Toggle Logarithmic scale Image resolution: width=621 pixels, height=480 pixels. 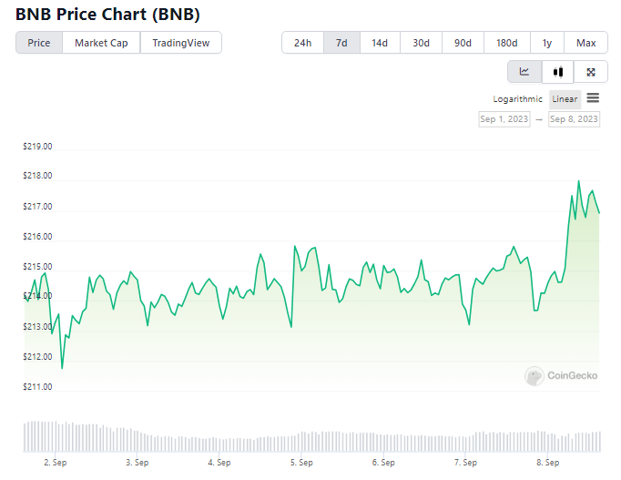(517, 99)
